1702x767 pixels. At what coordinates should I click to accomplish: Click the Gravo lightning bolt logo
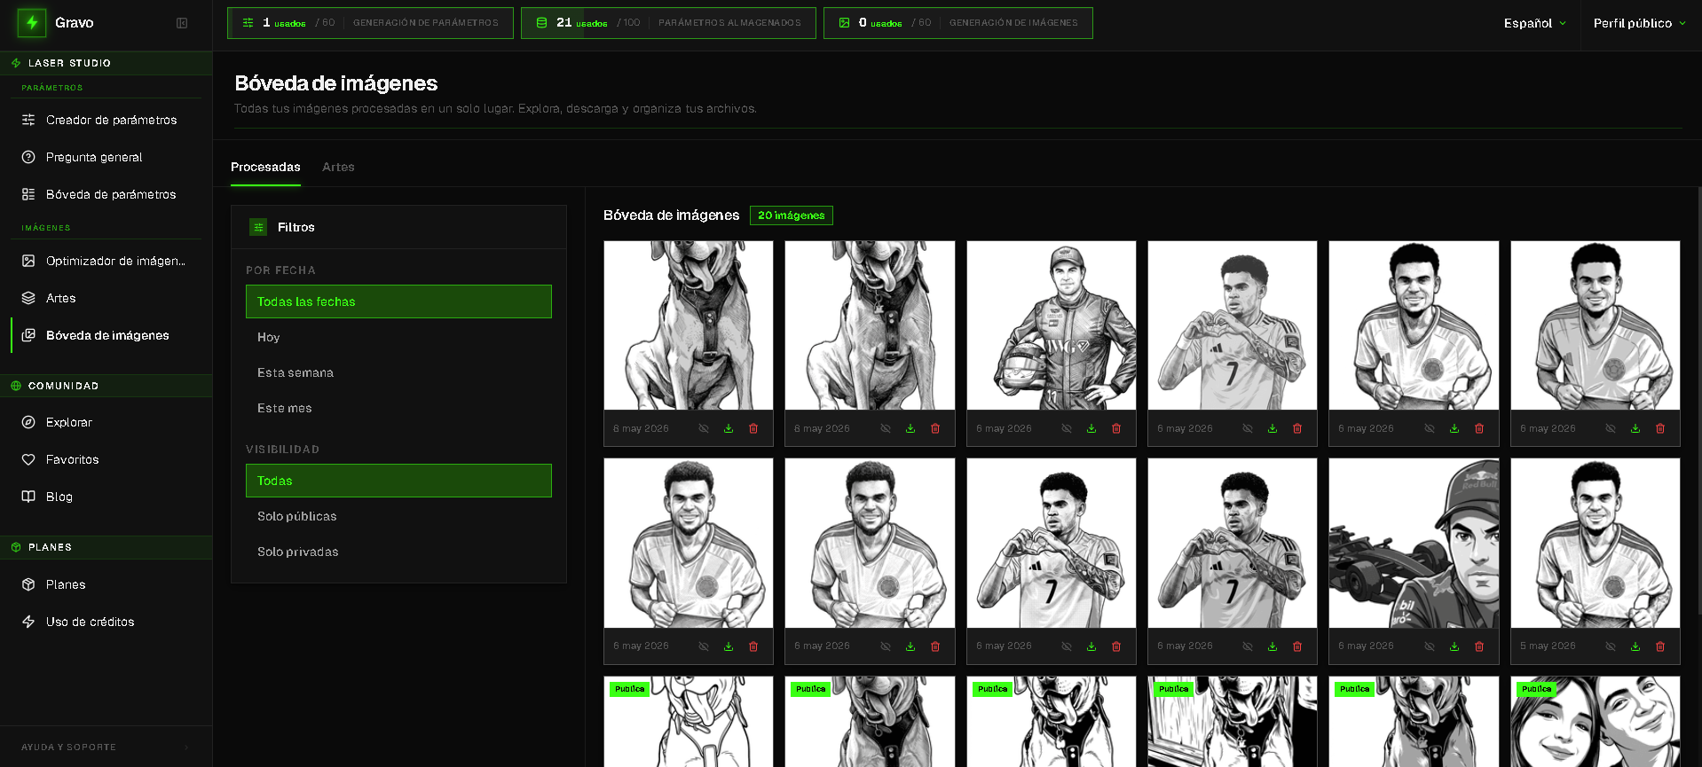[x=32, y=23]
